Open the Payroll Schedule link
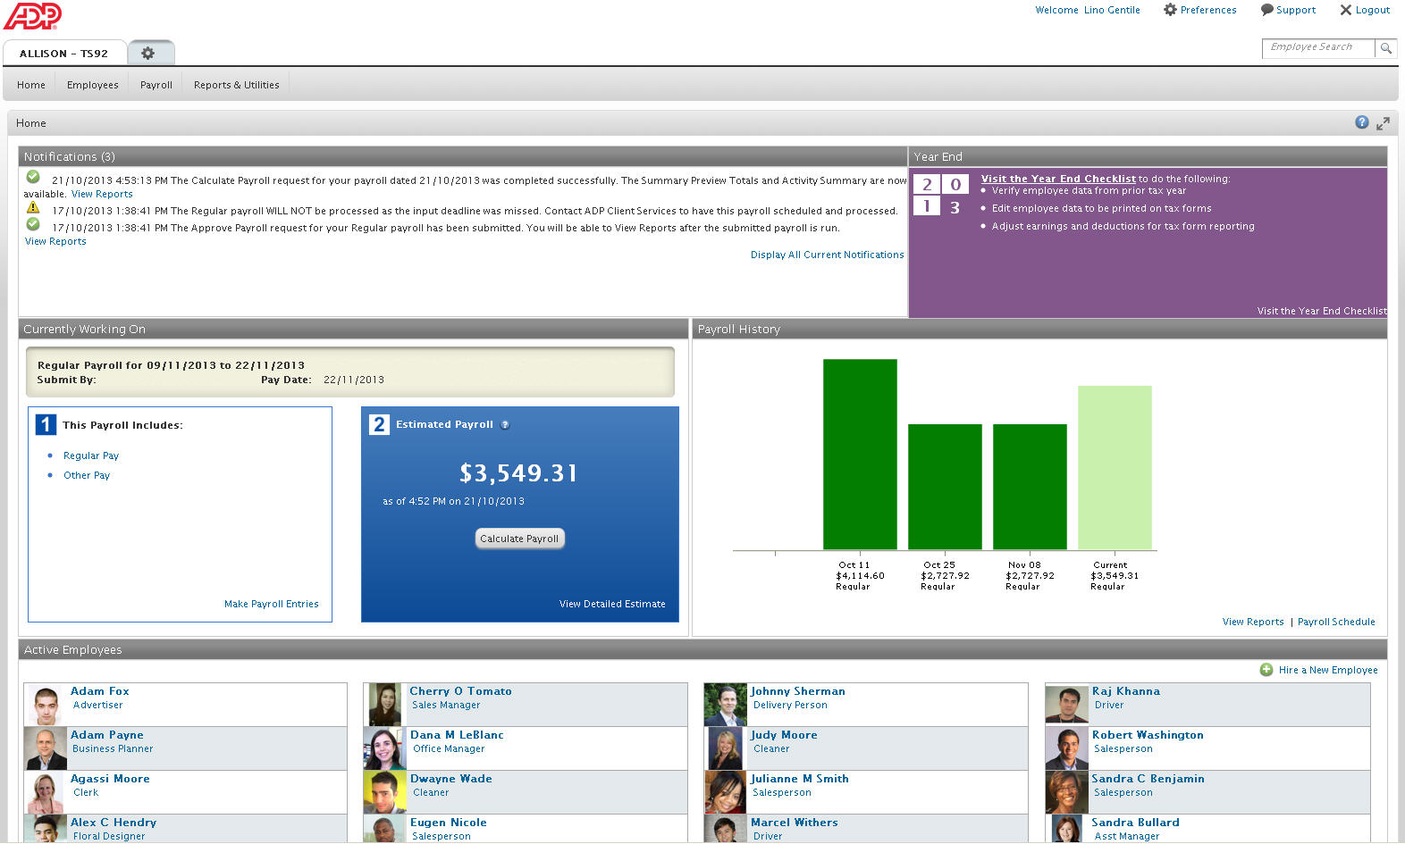The image size is (1405, 844). [1336, 623]
